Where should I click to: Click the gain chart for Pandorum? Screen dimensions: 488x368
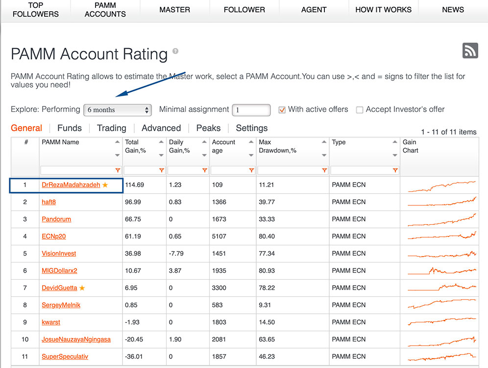coord(441,219)
